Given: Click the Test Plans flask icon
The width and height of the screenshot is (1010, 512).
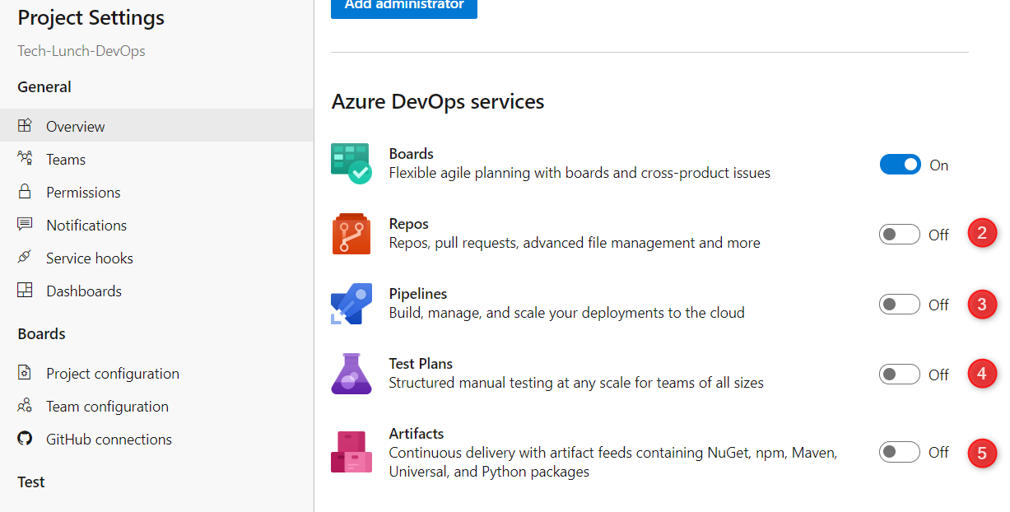Looking at the screenshot, I should (351, 374).
